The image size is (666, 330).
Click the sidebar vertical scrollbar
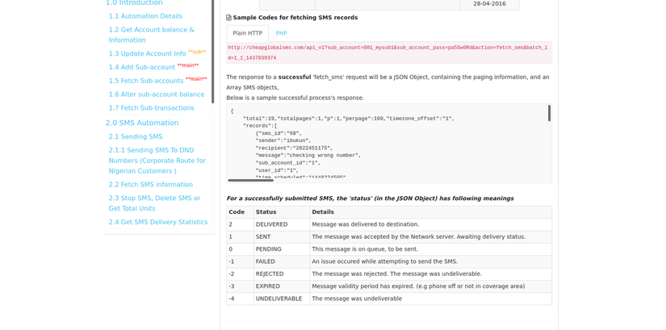tap(213, 51)
